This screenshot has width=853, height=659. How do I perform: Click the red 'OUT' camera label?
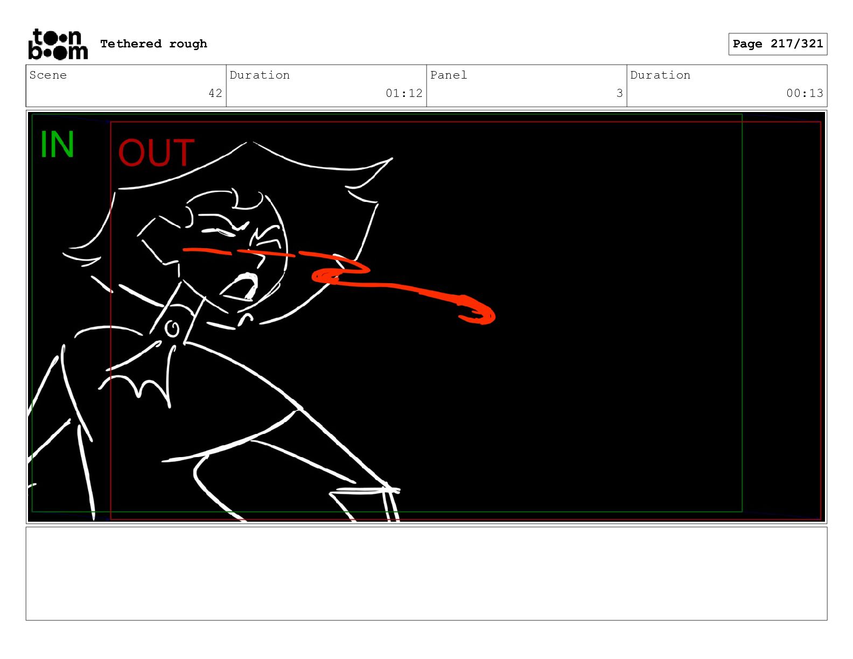pyautogui.click(x=156, y=153)
